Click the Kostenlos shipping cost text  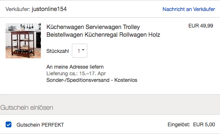126,80
